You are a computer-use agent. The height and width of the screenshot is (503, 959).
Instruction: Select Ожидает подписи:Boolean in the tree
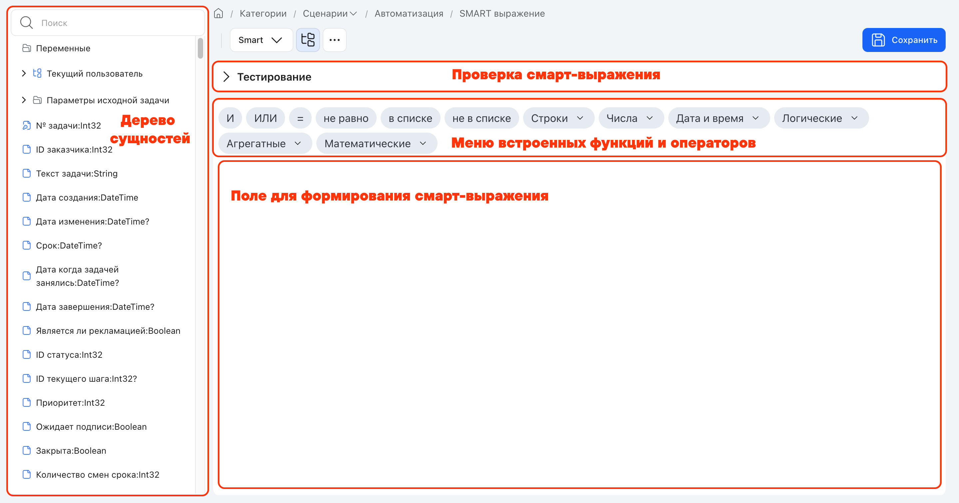pos(91,426)
